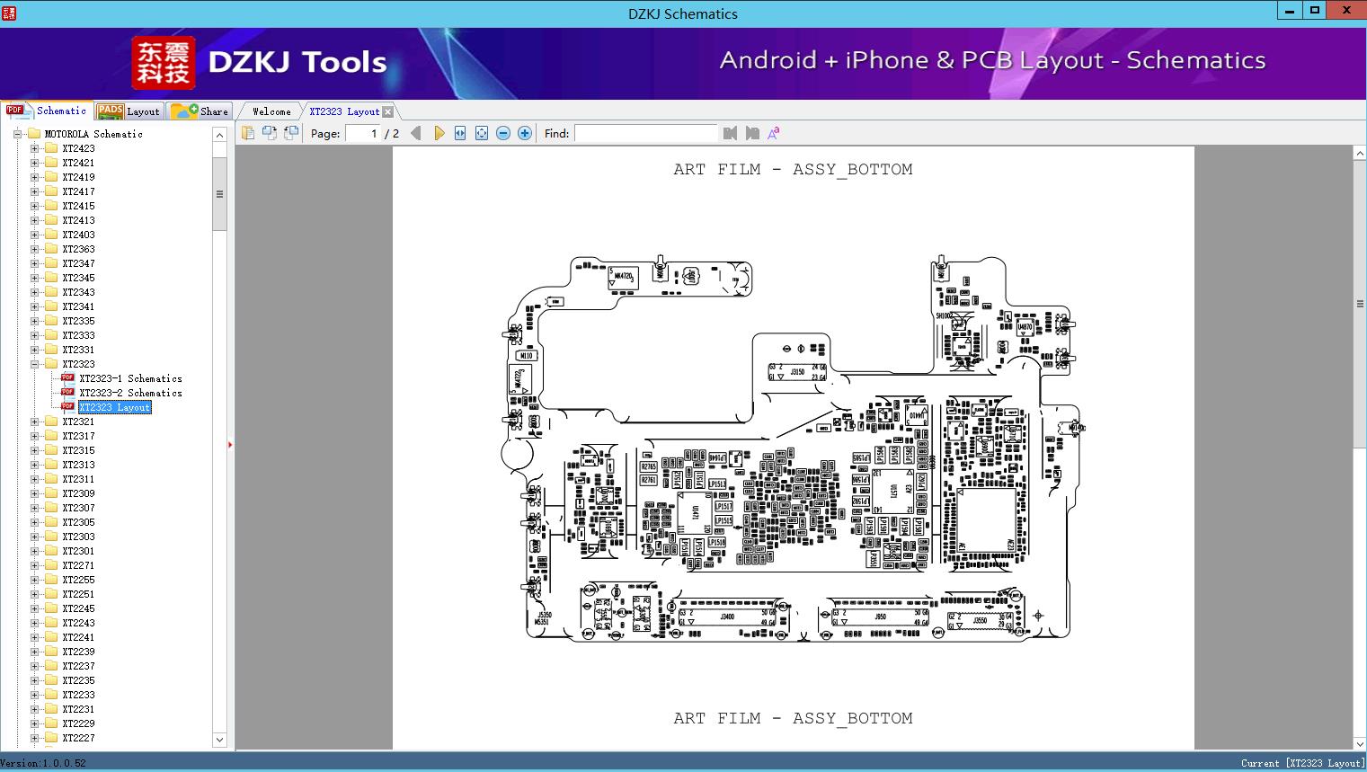Select the XT2255 folder
Screen dimensions: 1367x772
[78, 580]
